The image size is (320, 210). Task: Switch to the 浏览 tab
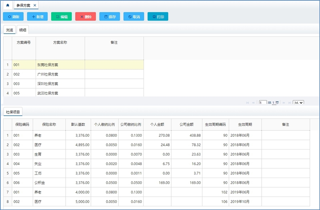pos(10,30)
